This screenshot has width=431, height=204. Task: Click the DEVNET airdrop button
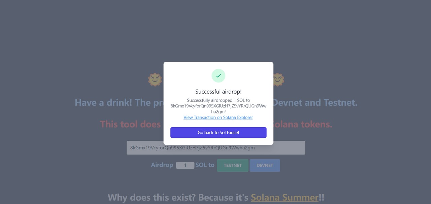[265, 165]
